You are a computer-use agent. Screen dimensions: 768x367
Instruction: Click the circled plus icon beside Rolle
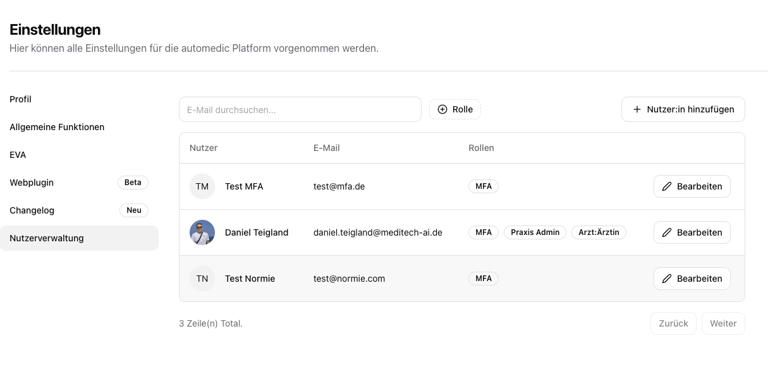coord(442,109)
